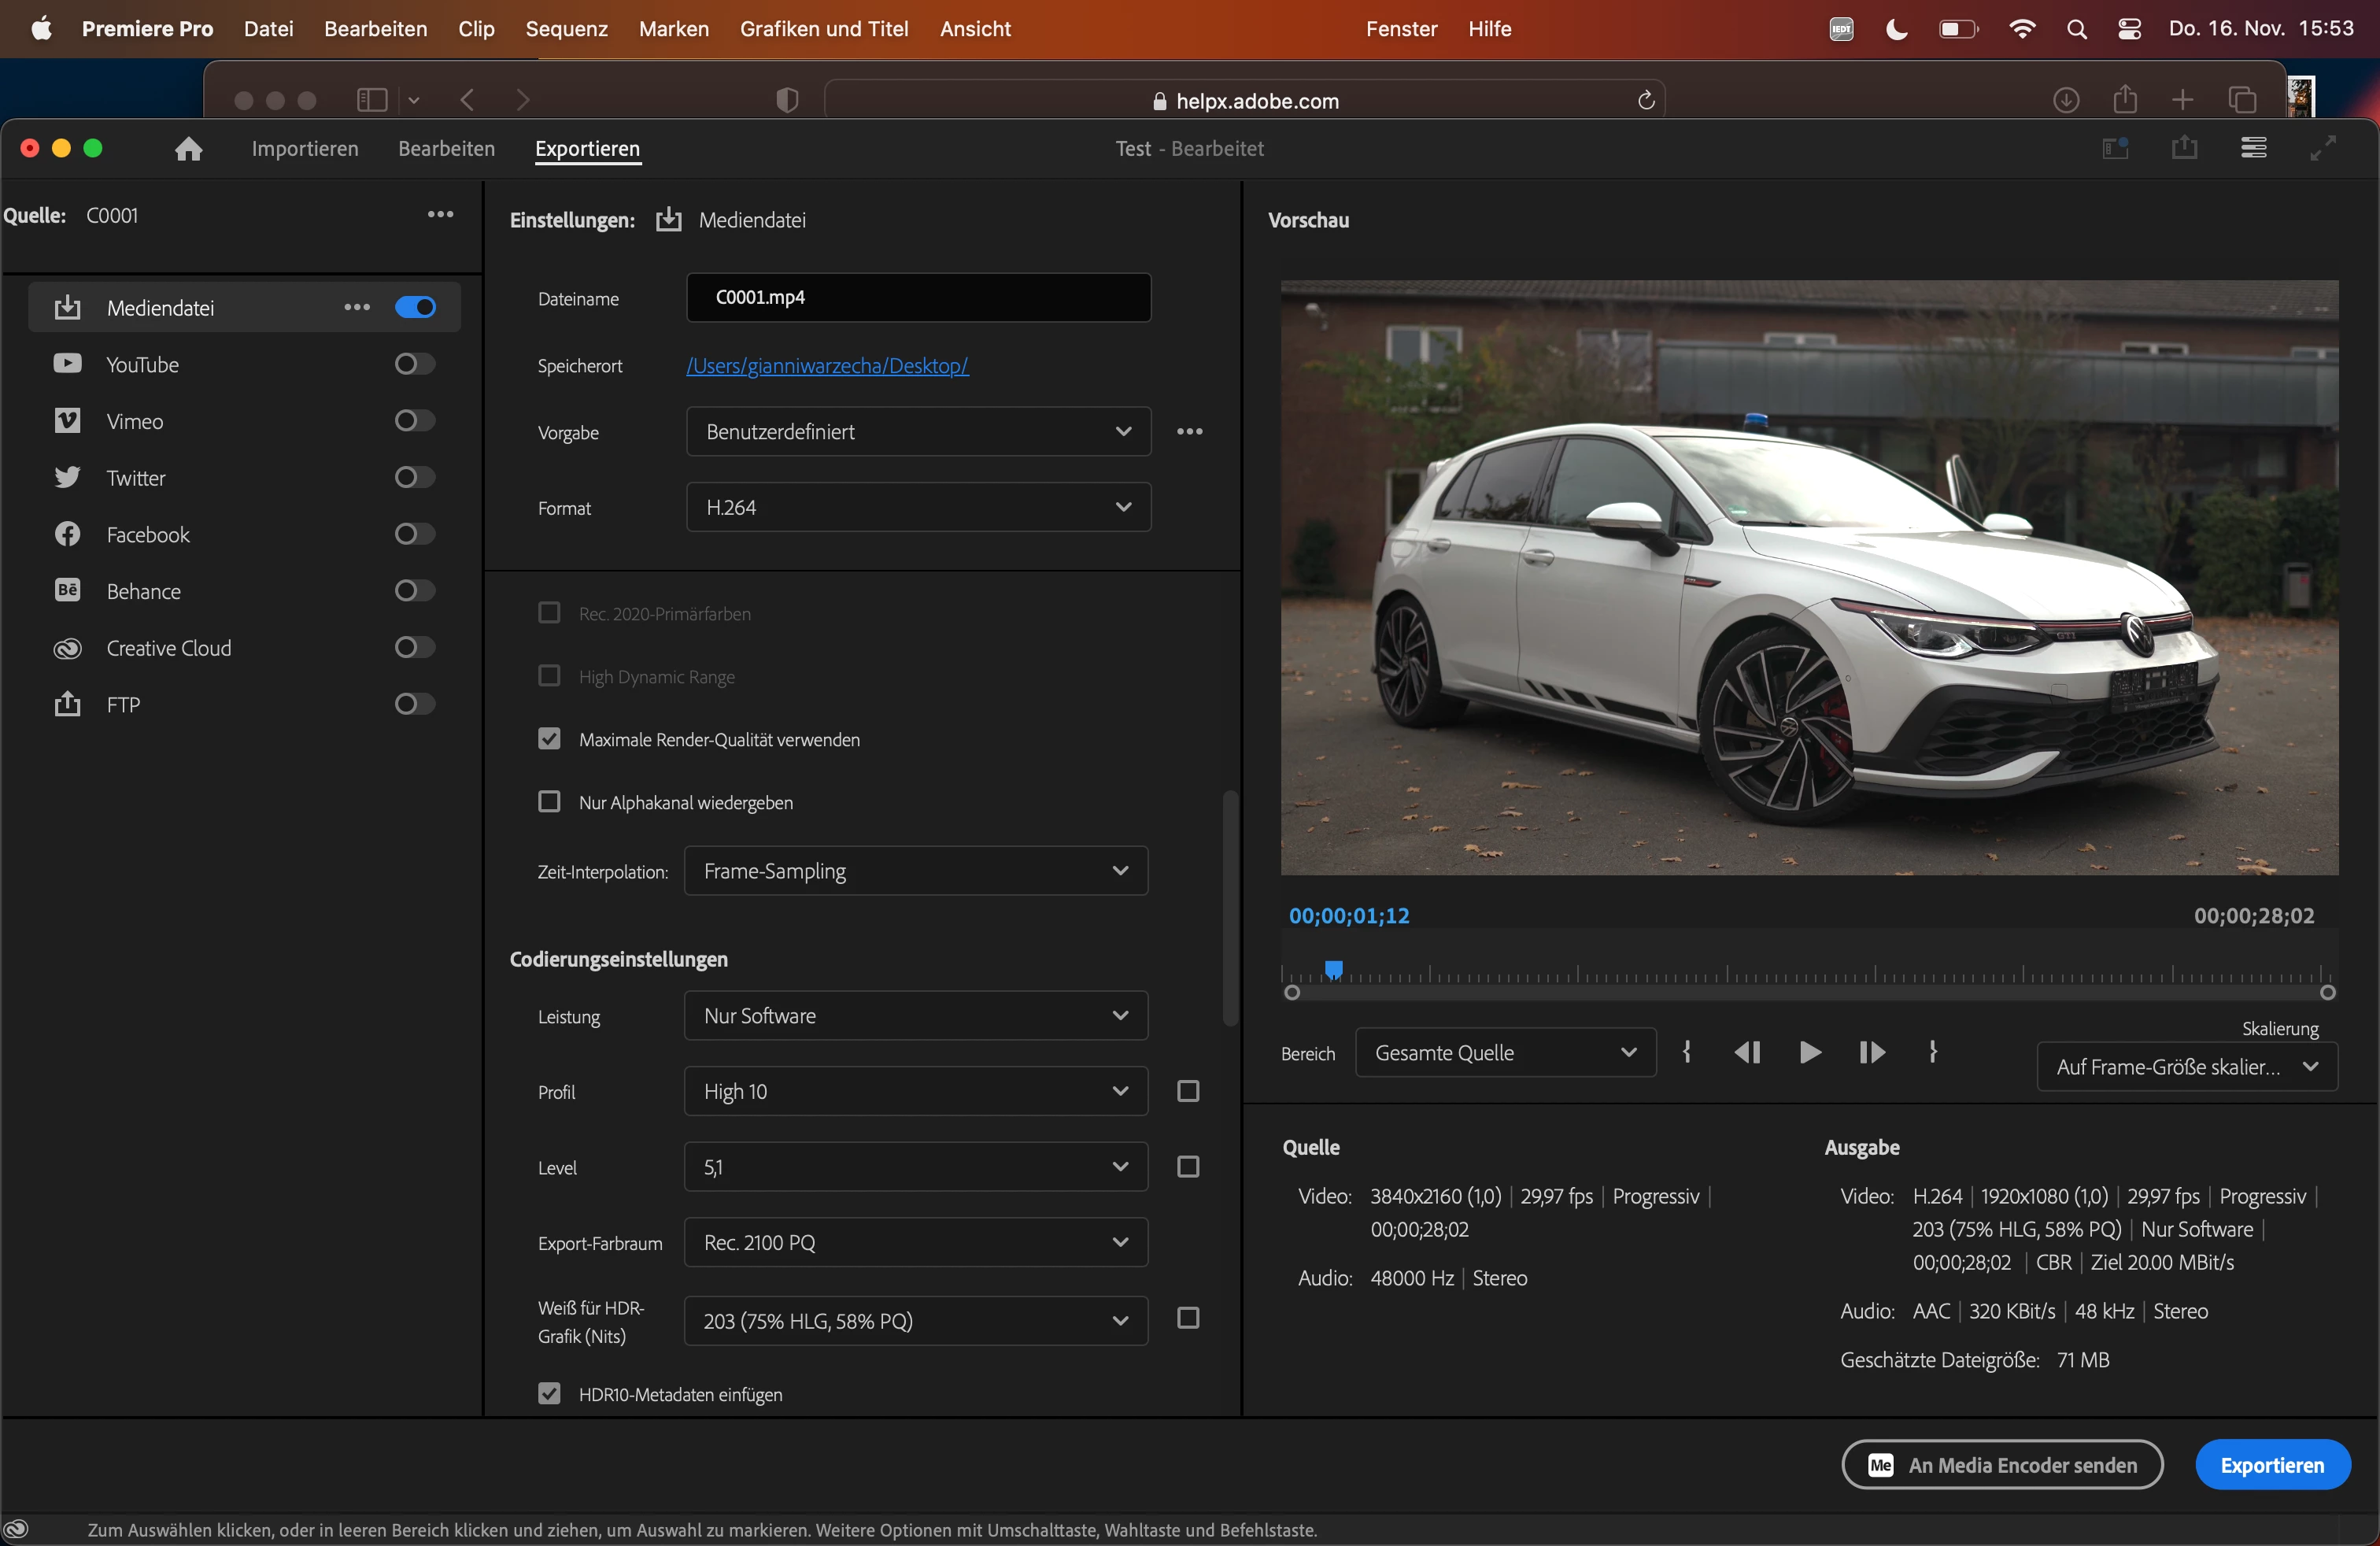Screen dimensions: 2380x1546
Task: Uncheck Maximale Render-Qualität verwenden
Action: (x=549, y=739)
